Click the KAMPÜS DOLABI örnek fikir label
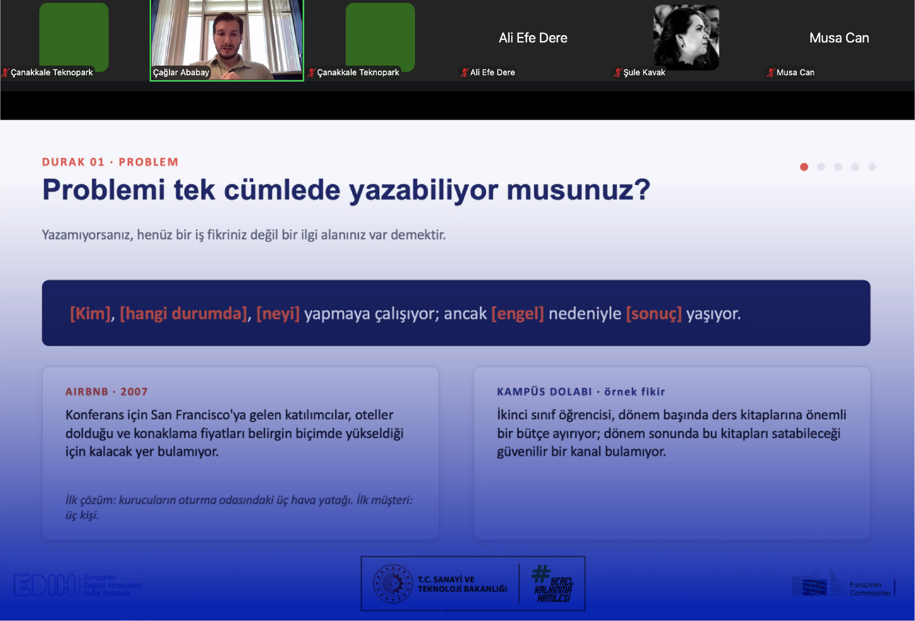The image size is (915, 621). (x=581, y=392)
